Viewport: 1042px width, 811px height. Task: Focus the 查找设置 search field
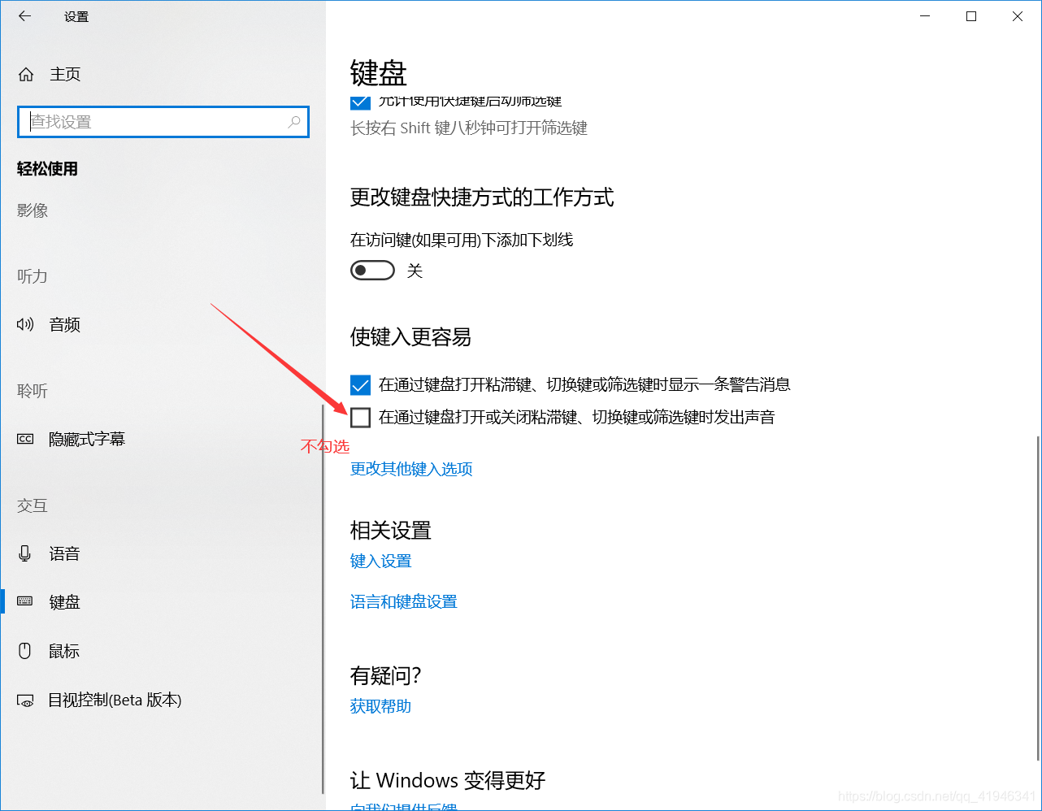[x=163, y=122]
